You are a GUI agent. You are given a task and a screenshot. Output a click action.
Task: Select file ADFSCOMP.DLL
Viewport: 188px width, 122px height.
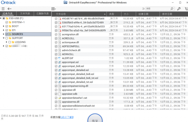71,46
